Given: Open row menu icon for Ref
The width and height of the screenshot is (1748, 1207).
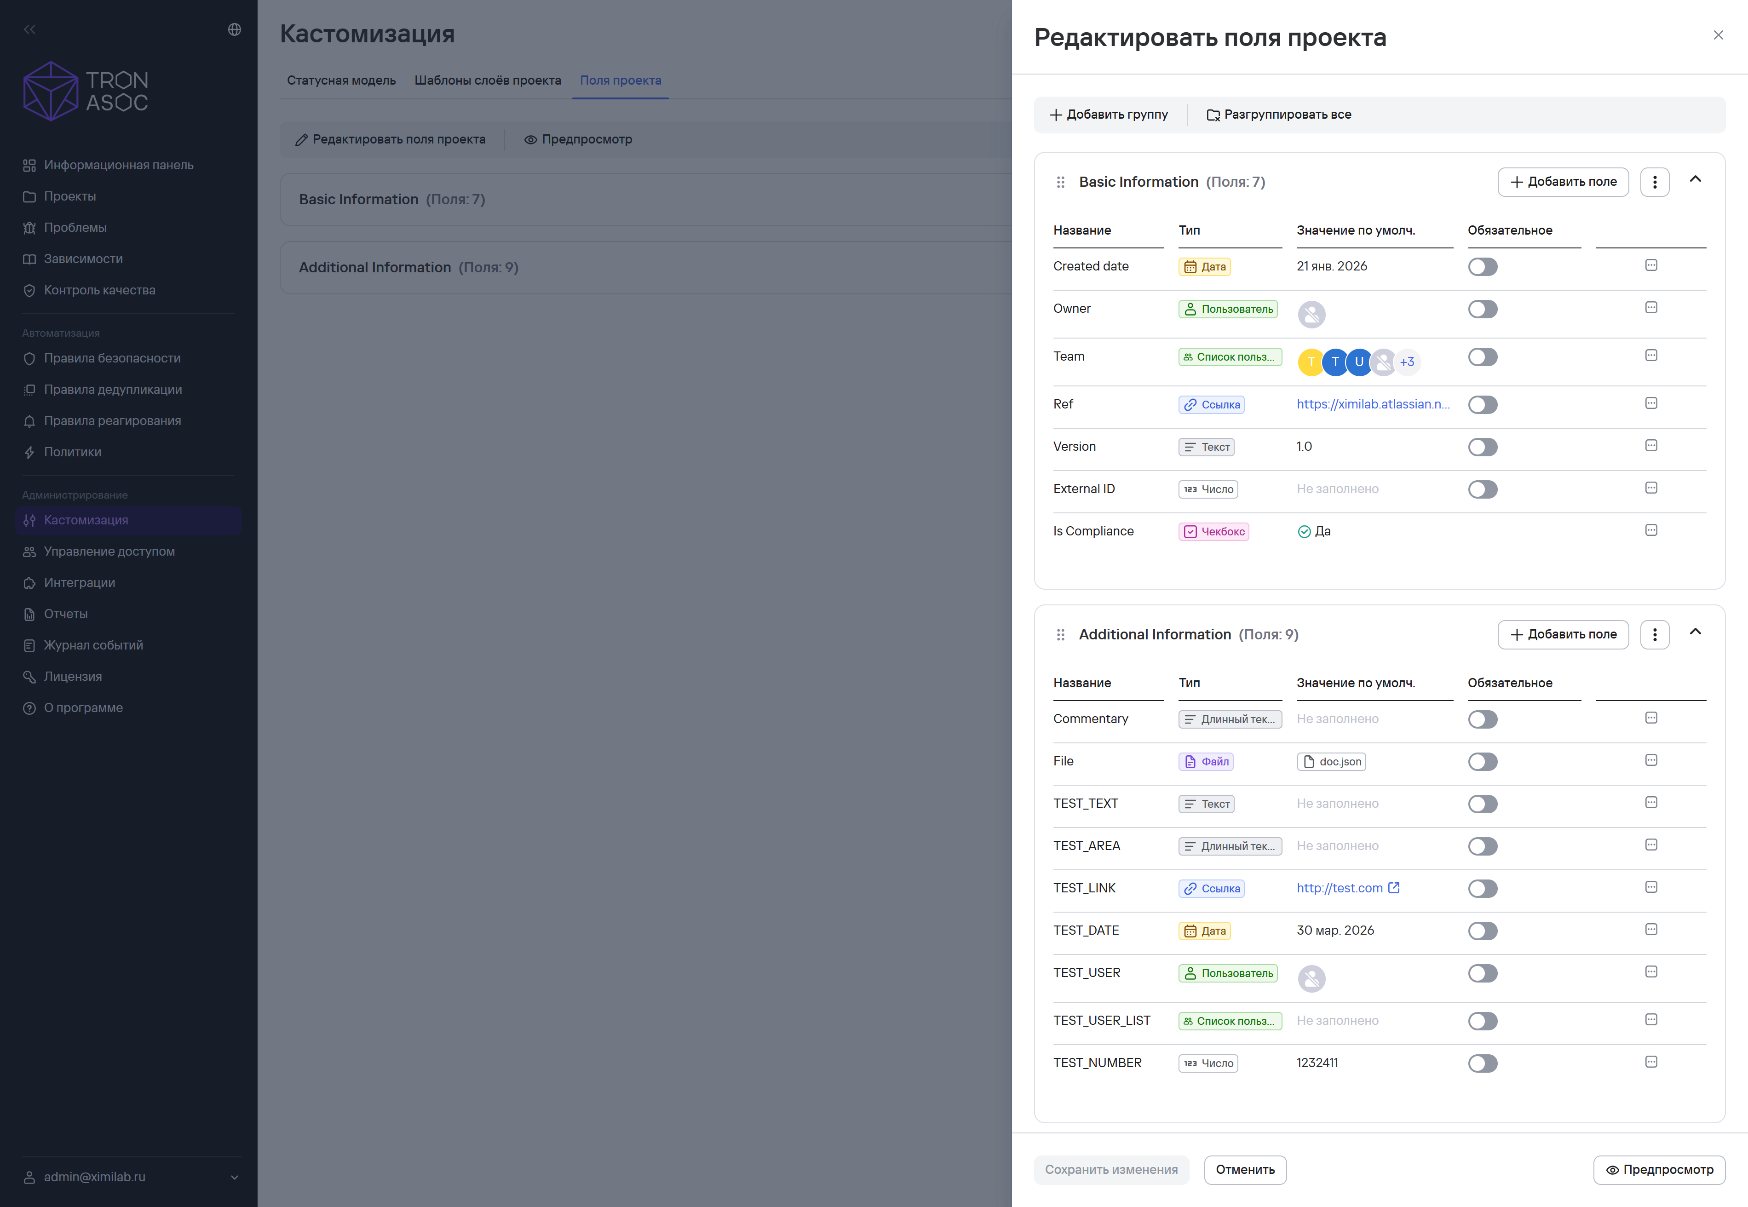Looking at the screenshot, I should coord(1651,403).
